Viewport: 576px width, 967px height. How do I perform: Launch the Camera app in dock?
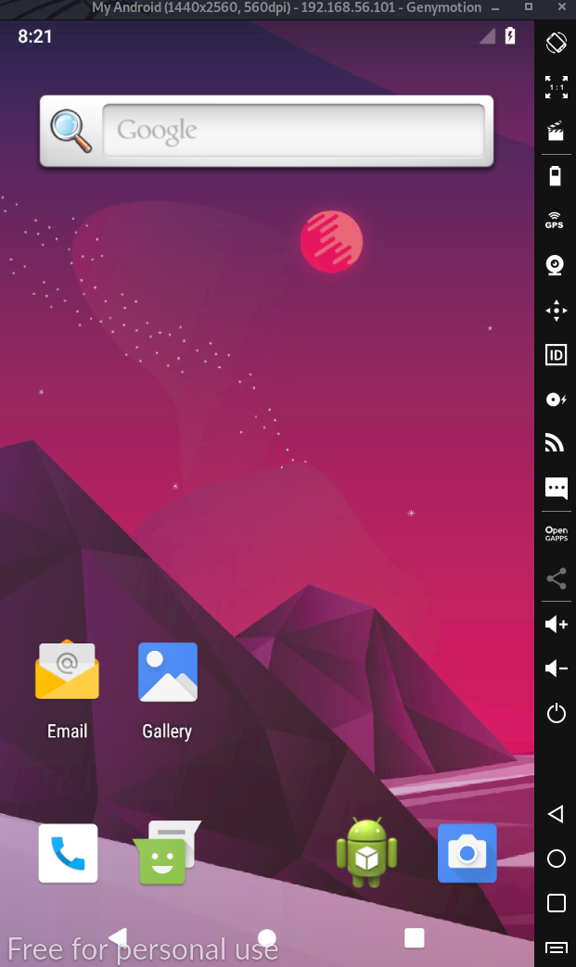467,854
